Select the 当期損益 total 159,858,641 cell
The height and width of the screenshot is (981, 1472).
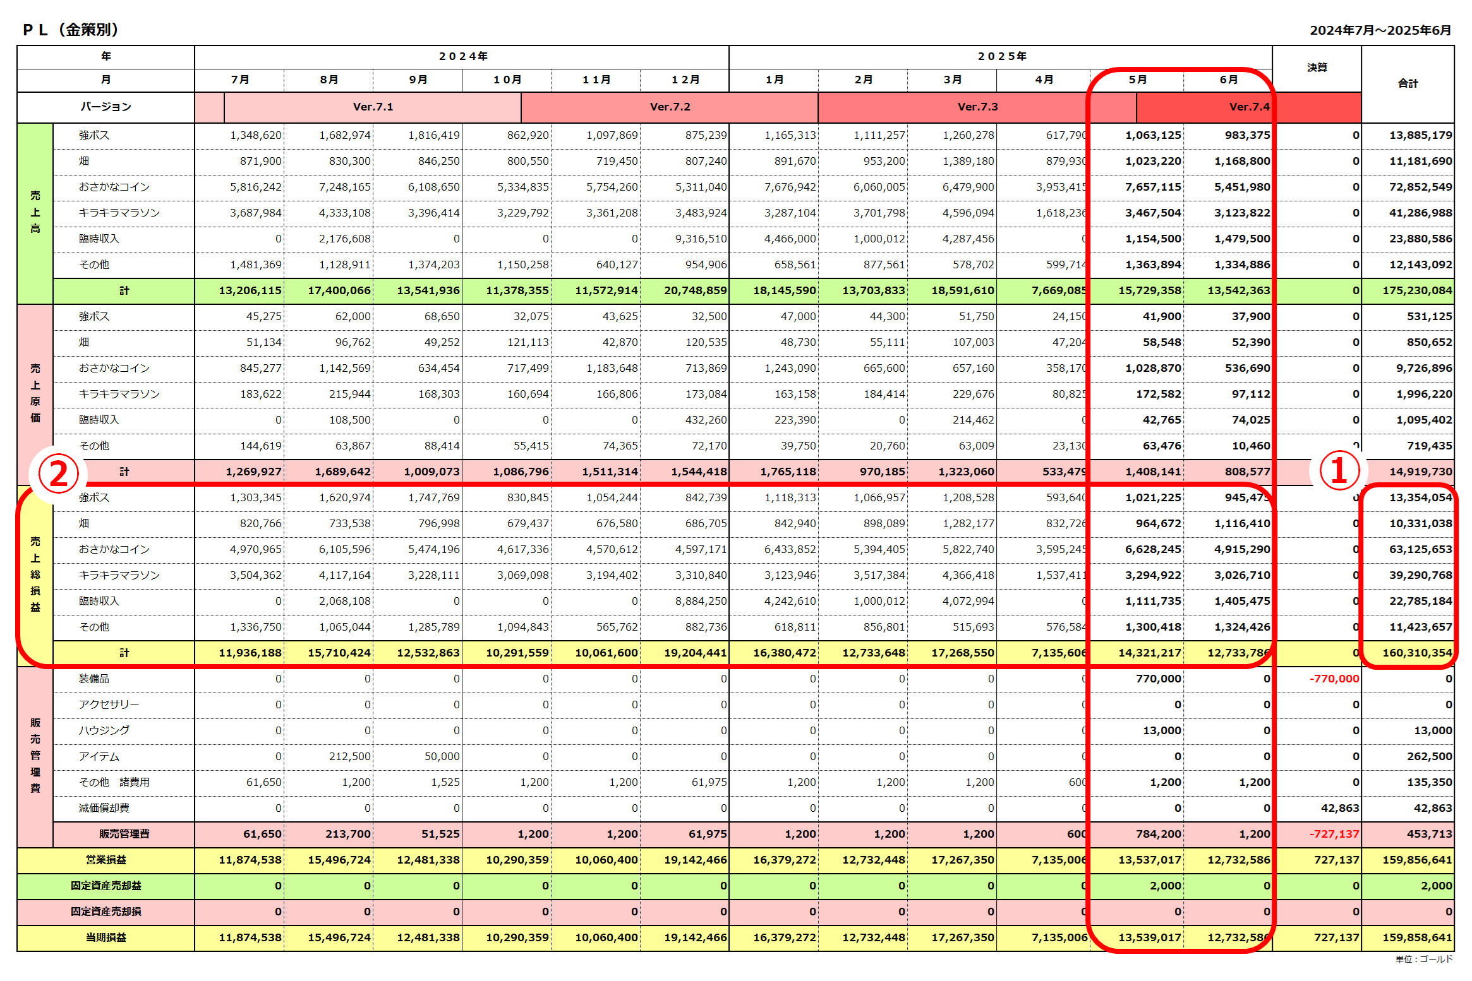coord(1416,937)
